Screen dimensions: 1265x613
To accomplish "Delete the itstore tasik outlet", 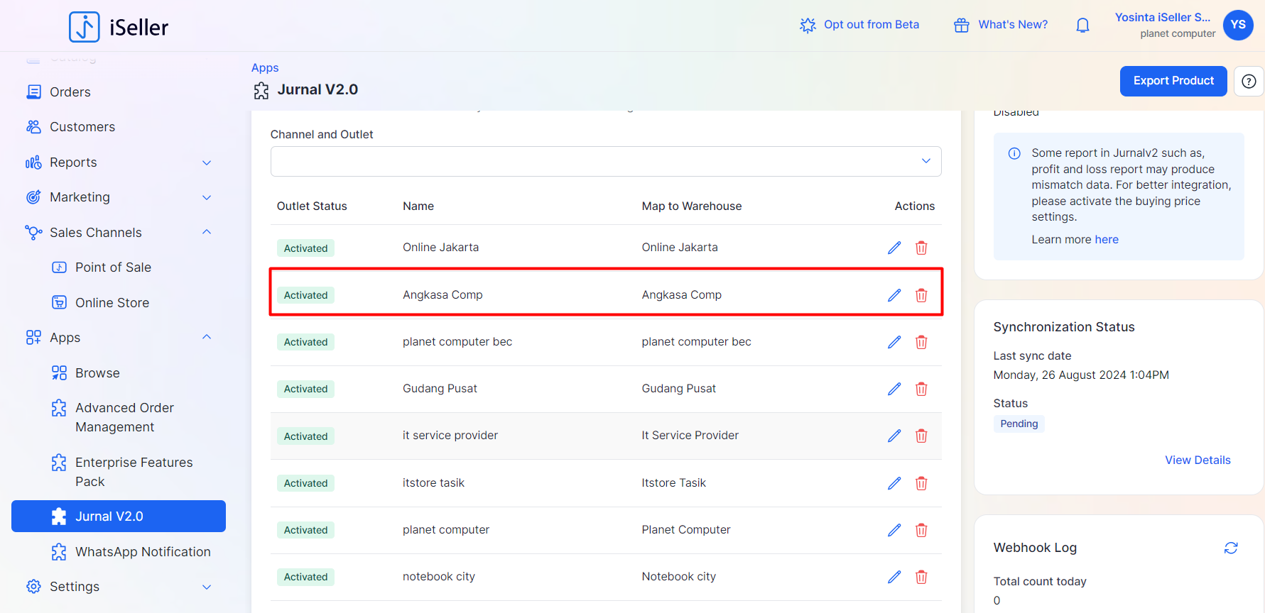I will point(921,483).
